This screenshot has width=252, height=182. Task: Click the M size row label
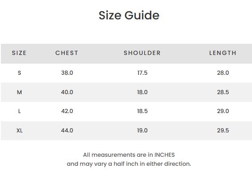(19, 92)
